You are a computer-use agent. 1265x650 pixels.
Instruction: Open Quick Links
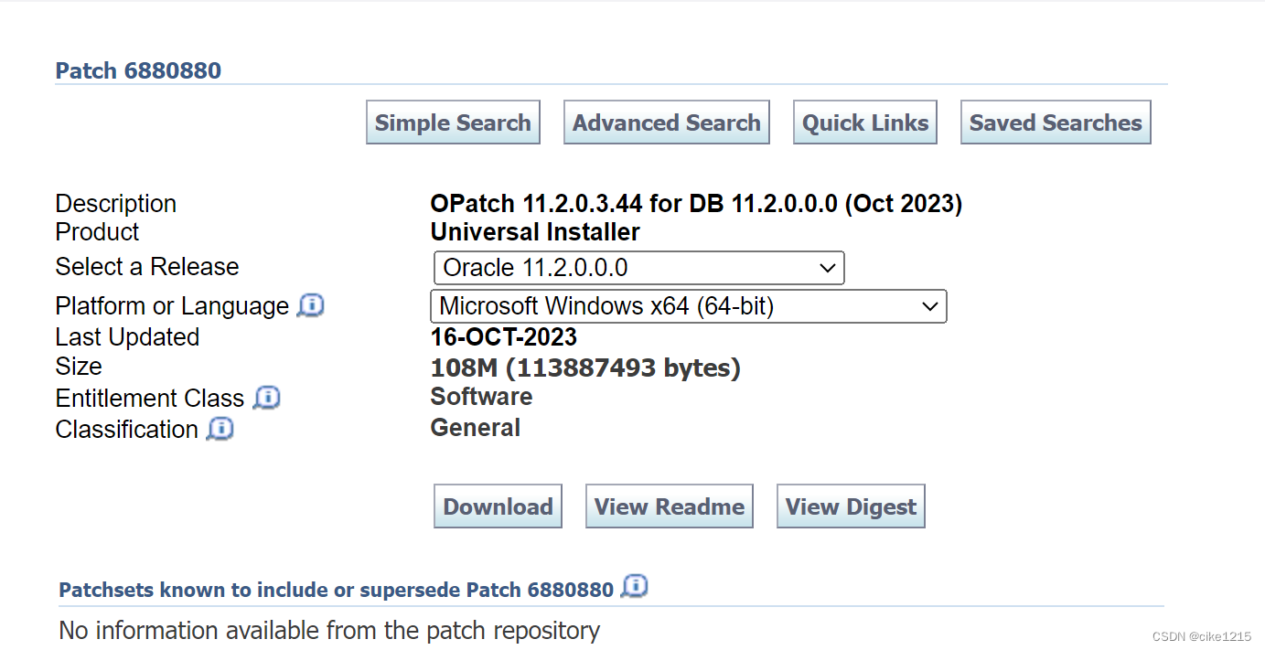[x=863, y=122]
